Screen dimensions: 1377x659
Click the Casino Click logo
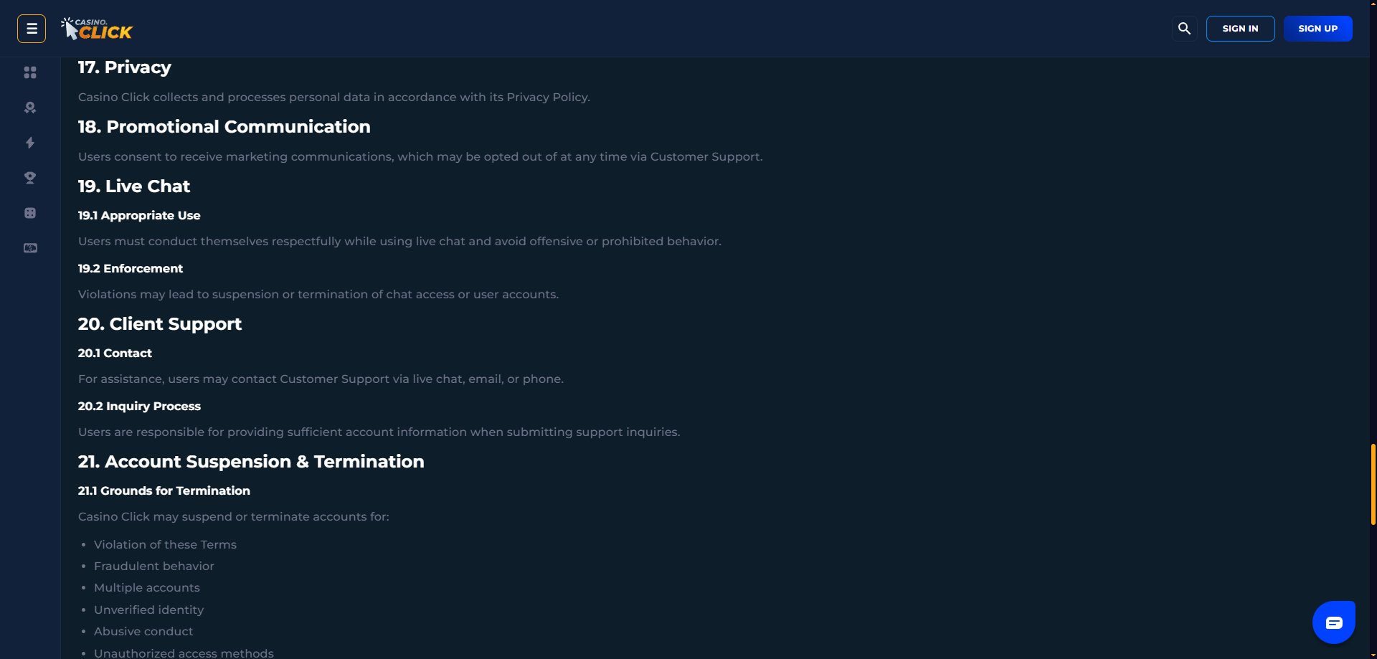[x=97, y=29]
